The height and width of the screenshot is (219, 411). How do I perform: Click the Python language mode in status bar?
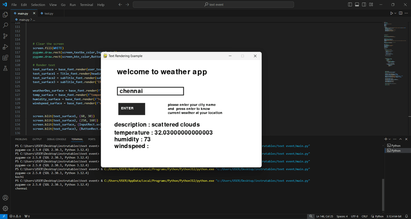[x=379, y=216]
